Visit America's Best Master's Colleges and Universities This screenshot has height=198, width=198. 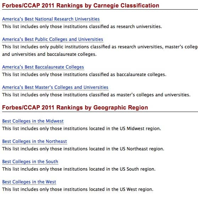[x=55, y=87]
